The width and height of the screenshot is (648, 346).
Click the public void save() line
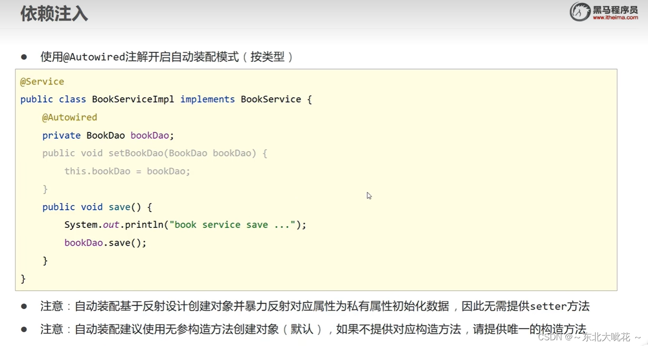pyautogui.click(x=97, y=207)
